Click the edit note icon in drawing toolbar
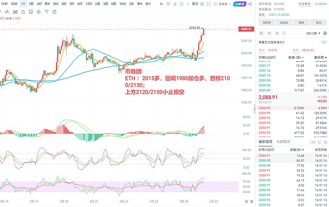This screenshot has width=329, height=207. pos(31,12)
